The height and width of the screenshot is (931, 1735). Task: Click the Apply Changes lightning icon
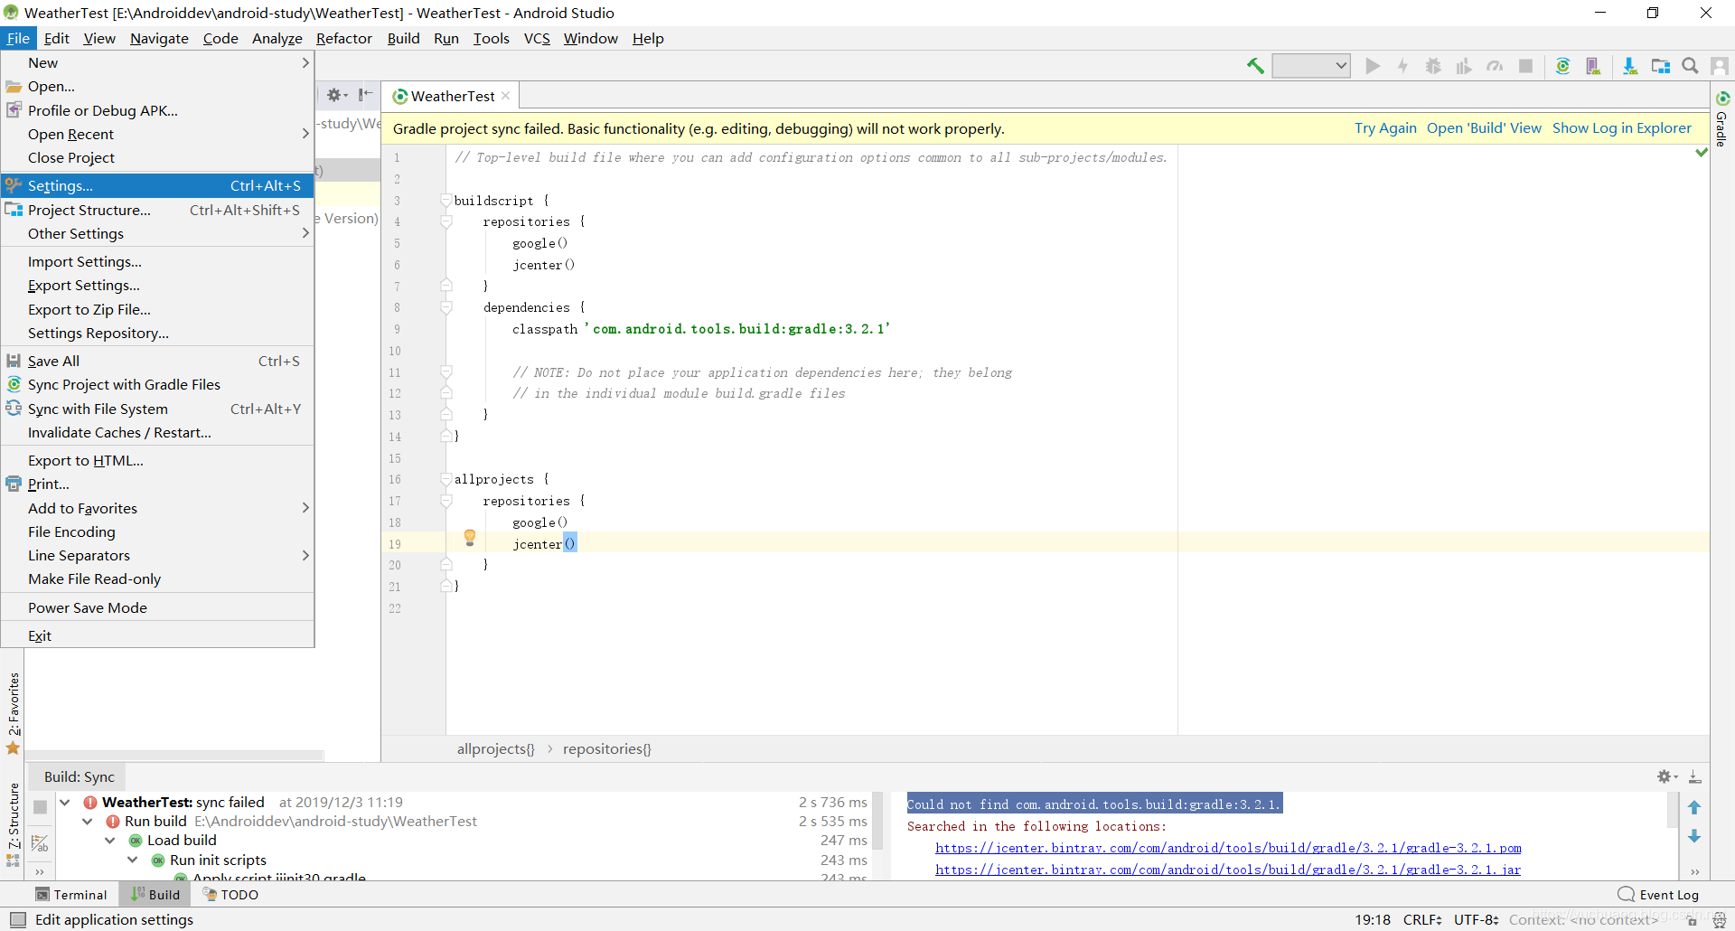(x=1402, y=66)
